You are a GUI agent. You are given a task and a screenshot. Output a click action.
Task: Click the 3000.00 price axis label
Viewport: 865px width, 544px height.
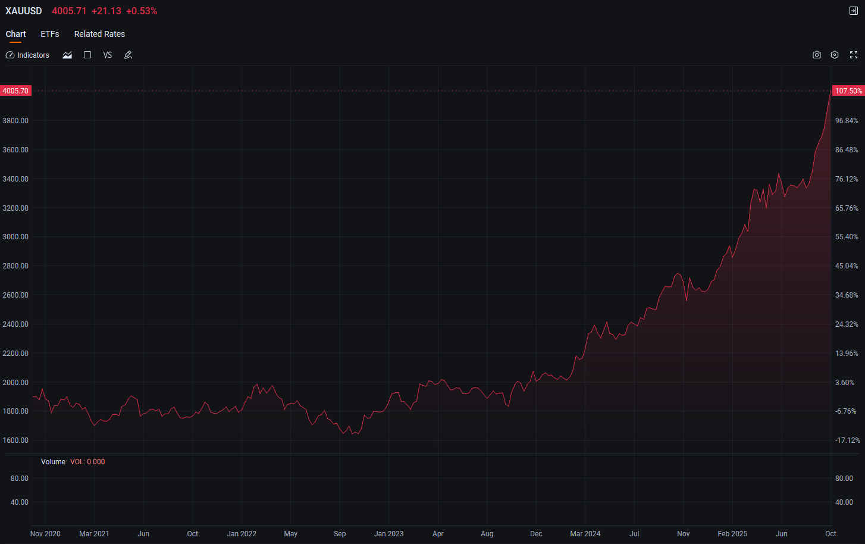(x=15, y=237)
